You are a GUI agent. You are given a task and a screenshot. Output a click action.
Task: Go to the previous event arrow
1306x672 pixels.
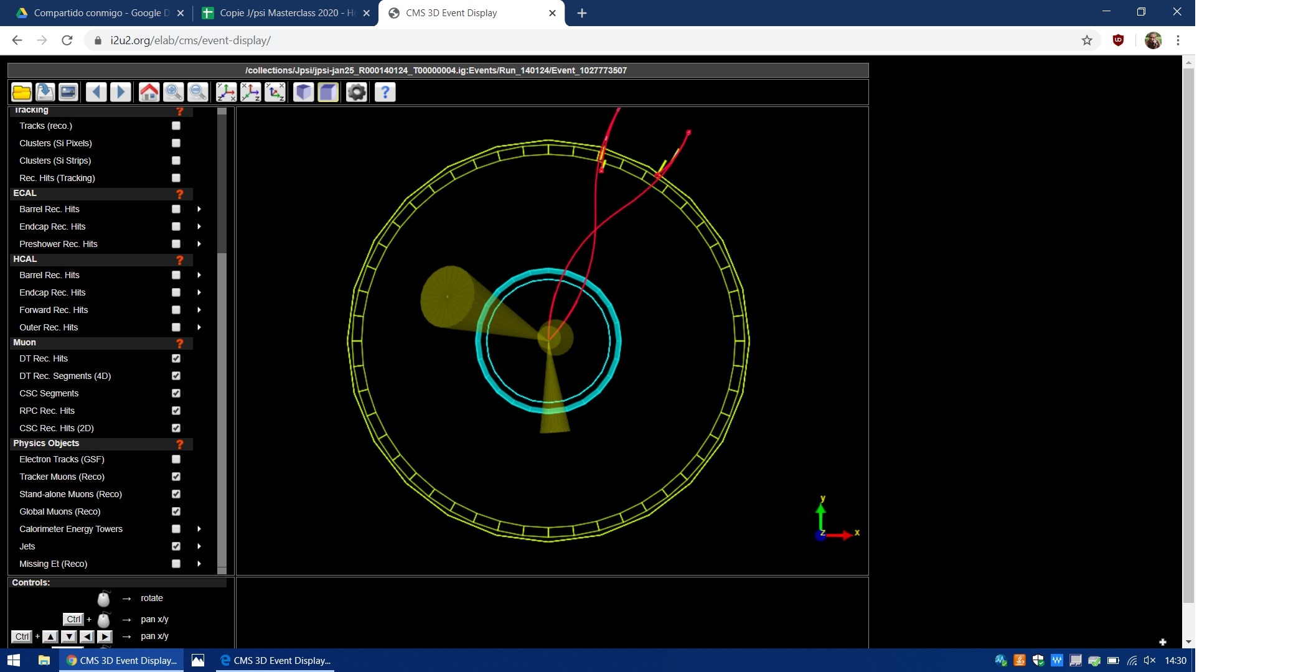95,93
